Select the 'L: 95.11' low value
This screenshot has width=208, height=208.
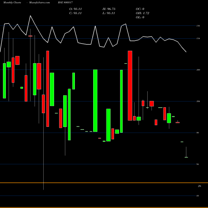point(109,13)
